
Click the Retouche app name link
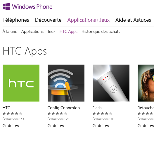(x=146, y=108)
